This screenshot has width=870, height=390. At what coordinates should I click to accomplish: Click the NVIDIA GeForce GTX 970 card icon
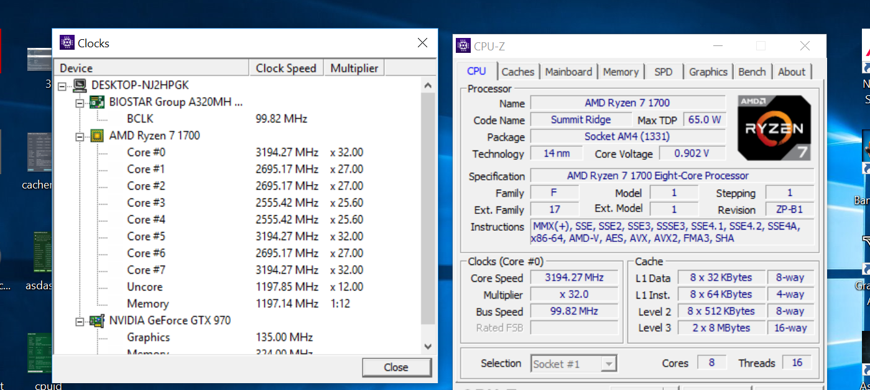97,320
